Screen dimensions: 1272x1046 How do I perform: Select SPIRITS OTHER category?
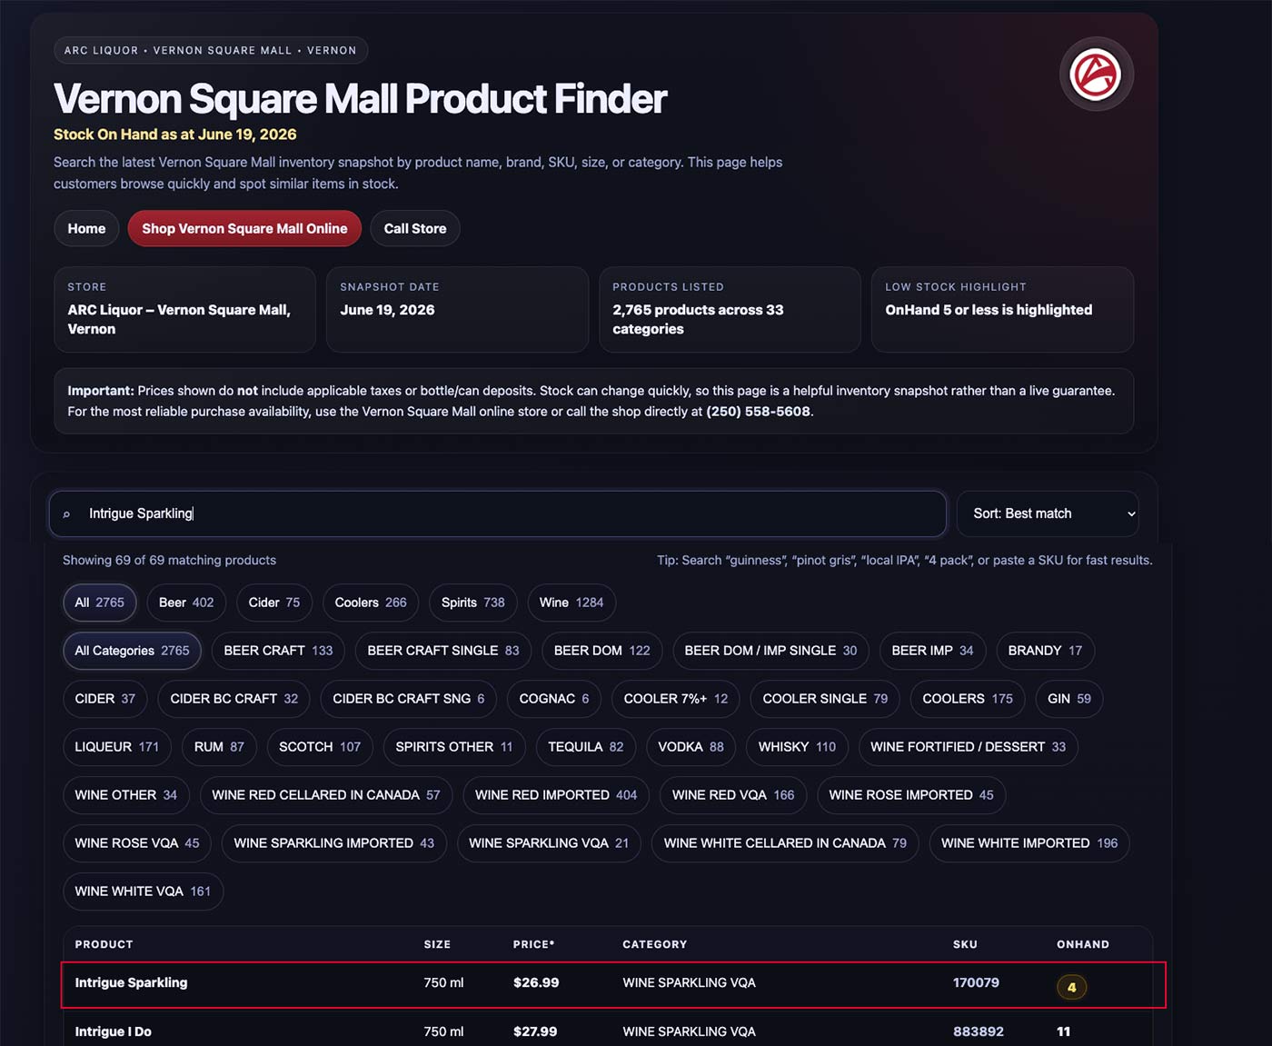click(454, 747)
